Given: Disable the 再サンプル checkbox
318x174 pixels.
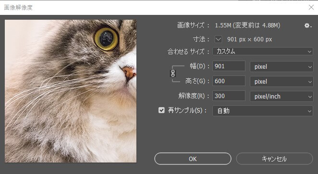Looking at the screenshot, I should click(161, 110).
